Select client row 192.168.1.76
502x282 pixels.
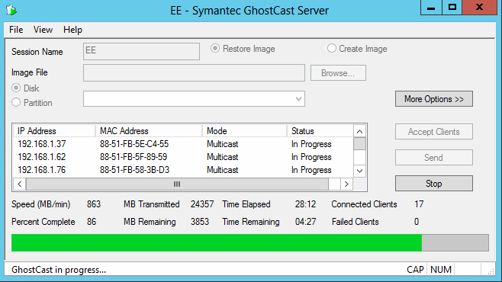(183, 170)
